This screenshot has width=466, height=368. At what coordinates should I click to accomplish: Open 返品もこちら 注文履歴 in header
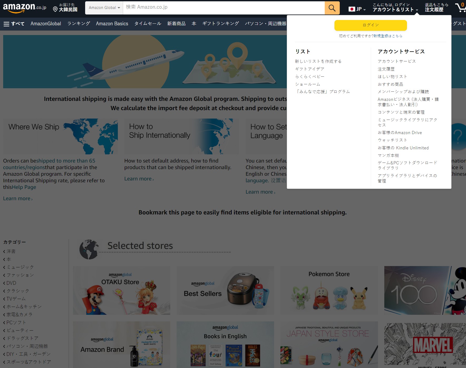click(x=436, y=7)
